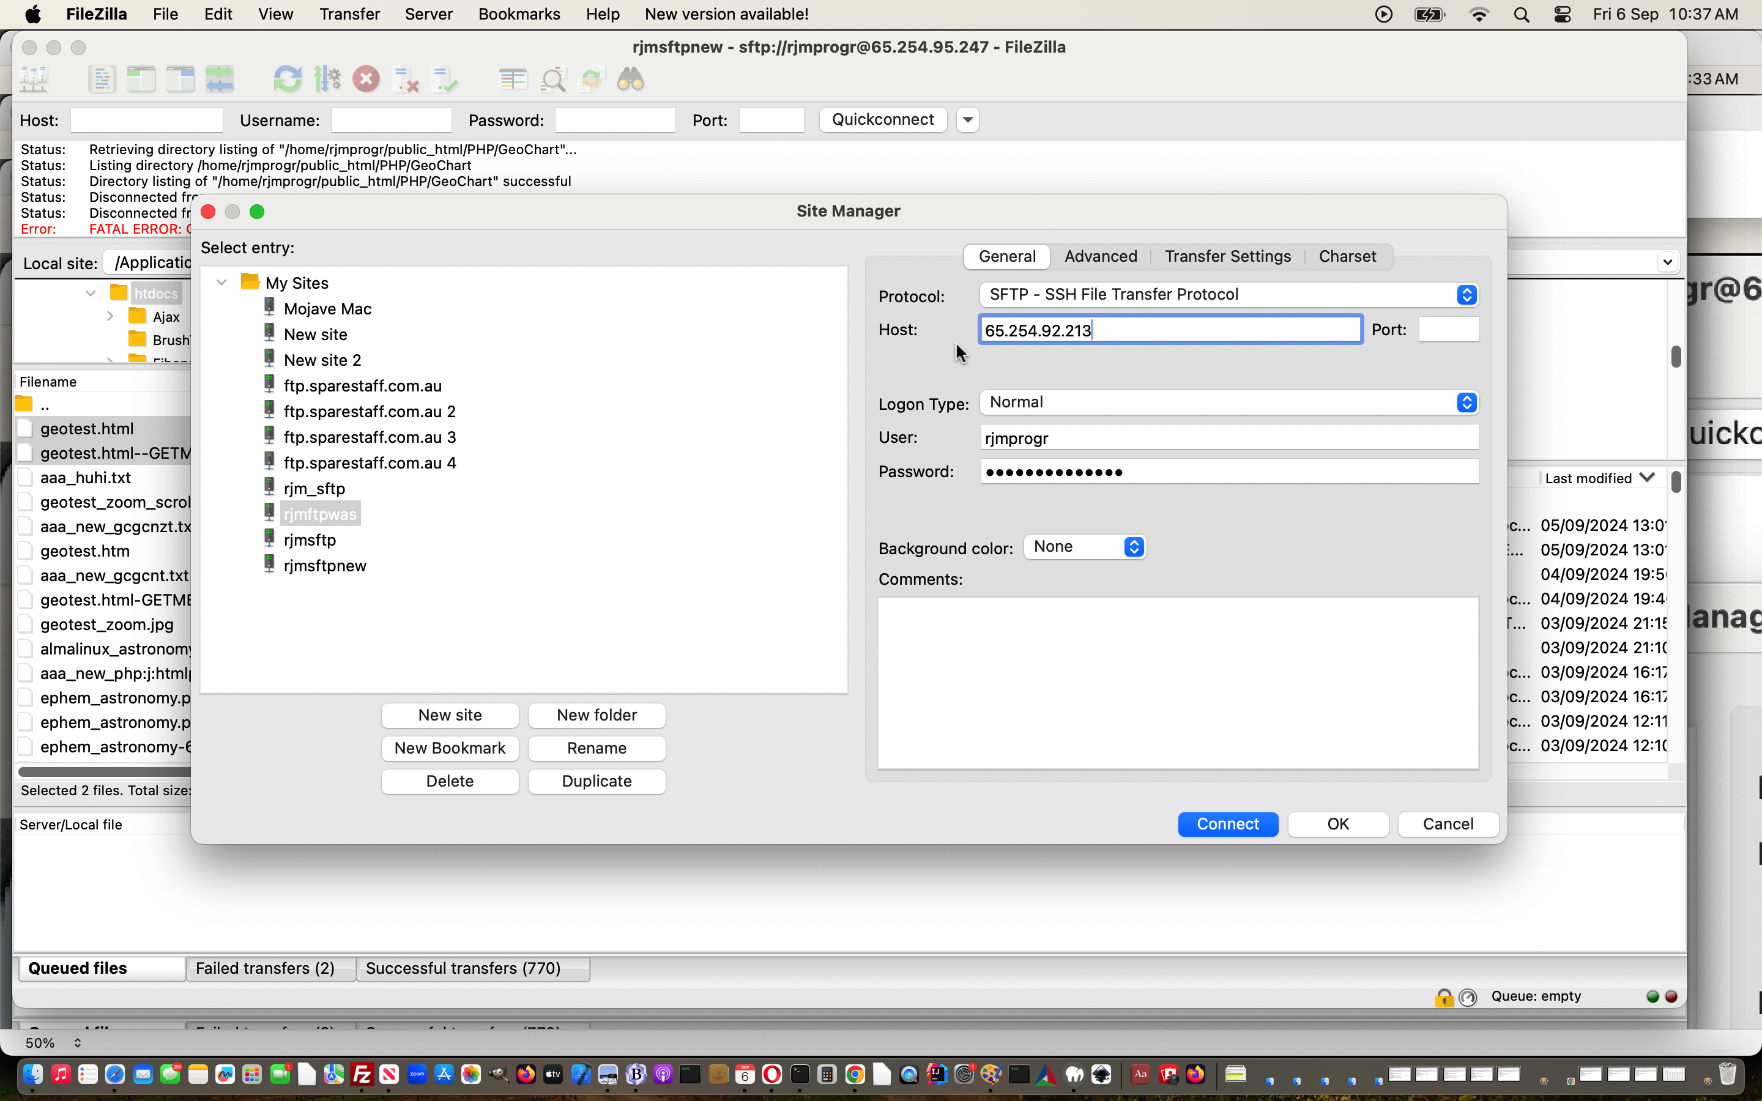
Task: Open the Transfer menu
Action: pos(349,14)
